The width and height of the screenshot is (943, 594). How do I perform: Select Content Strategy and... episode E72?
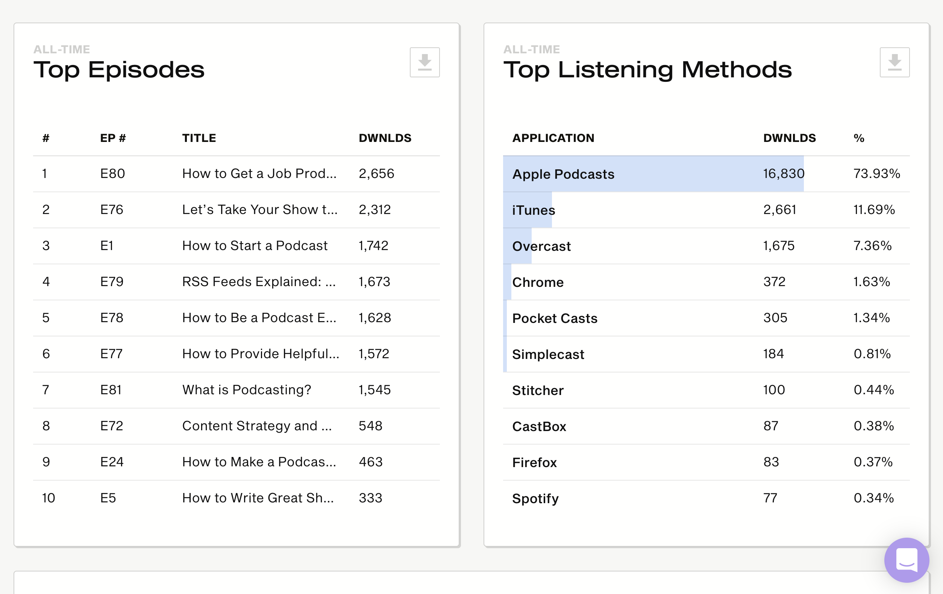click(x=256, y=426)
